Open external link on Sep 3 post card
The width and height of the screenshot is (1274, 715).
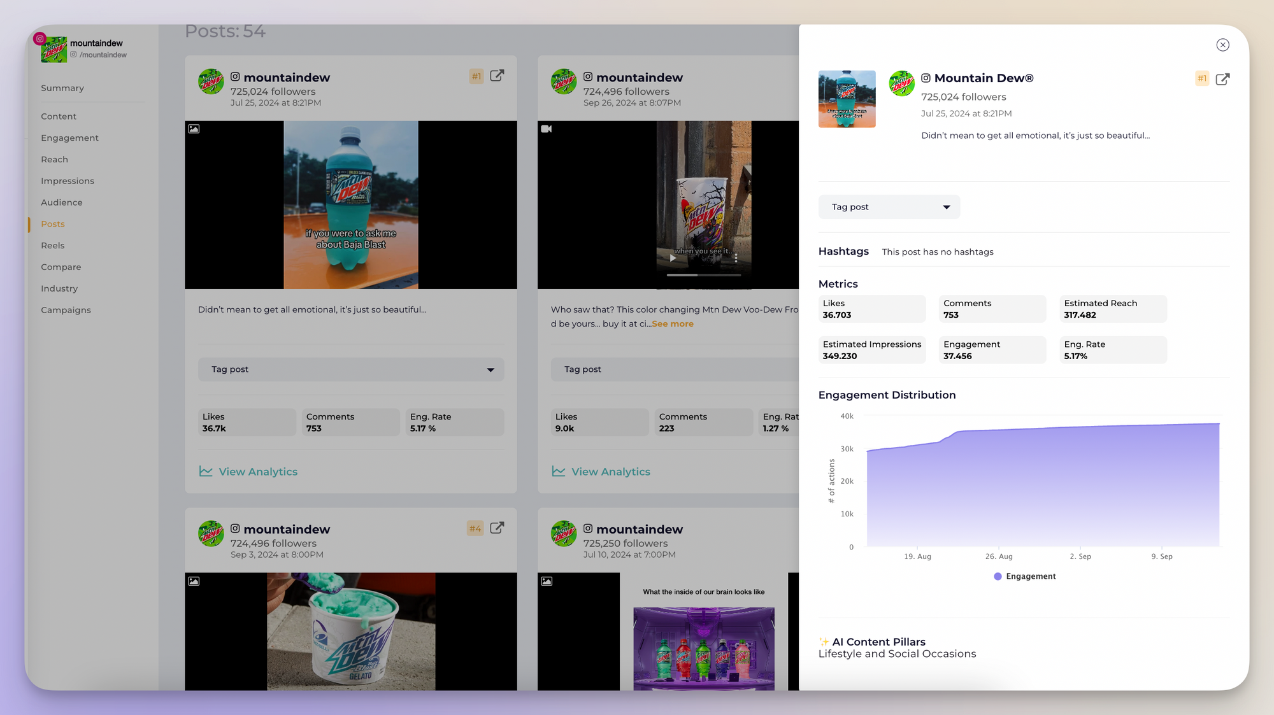click(x=497, y=528)
